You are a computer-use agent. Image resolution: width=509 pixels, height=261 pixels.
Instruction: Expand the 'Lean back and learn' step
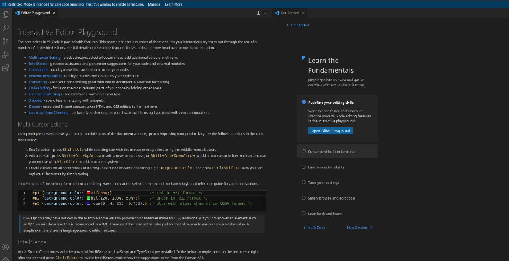tap(337, 214)
